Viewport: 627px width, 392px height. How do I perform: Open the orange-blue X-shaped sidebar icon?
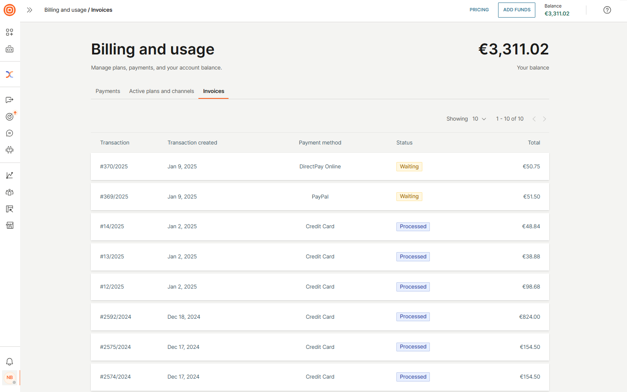(x=10, y=75)
